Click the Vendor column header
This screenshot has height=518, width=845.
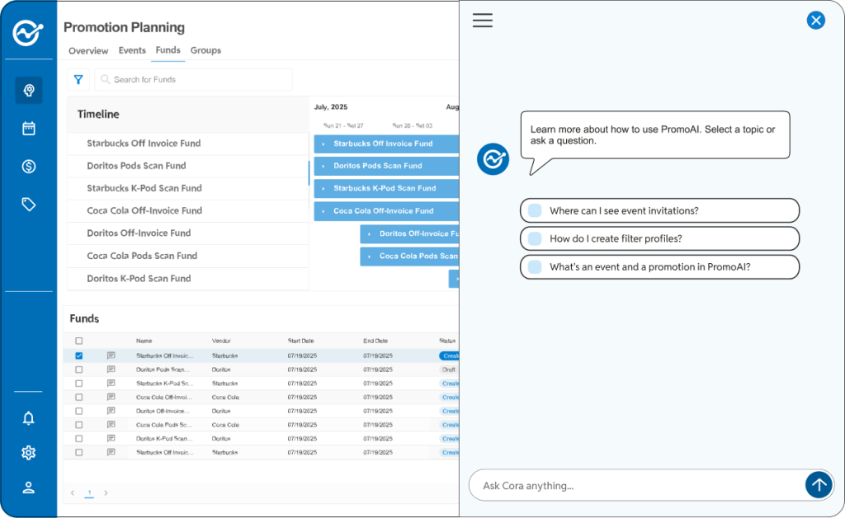point(221,341)
